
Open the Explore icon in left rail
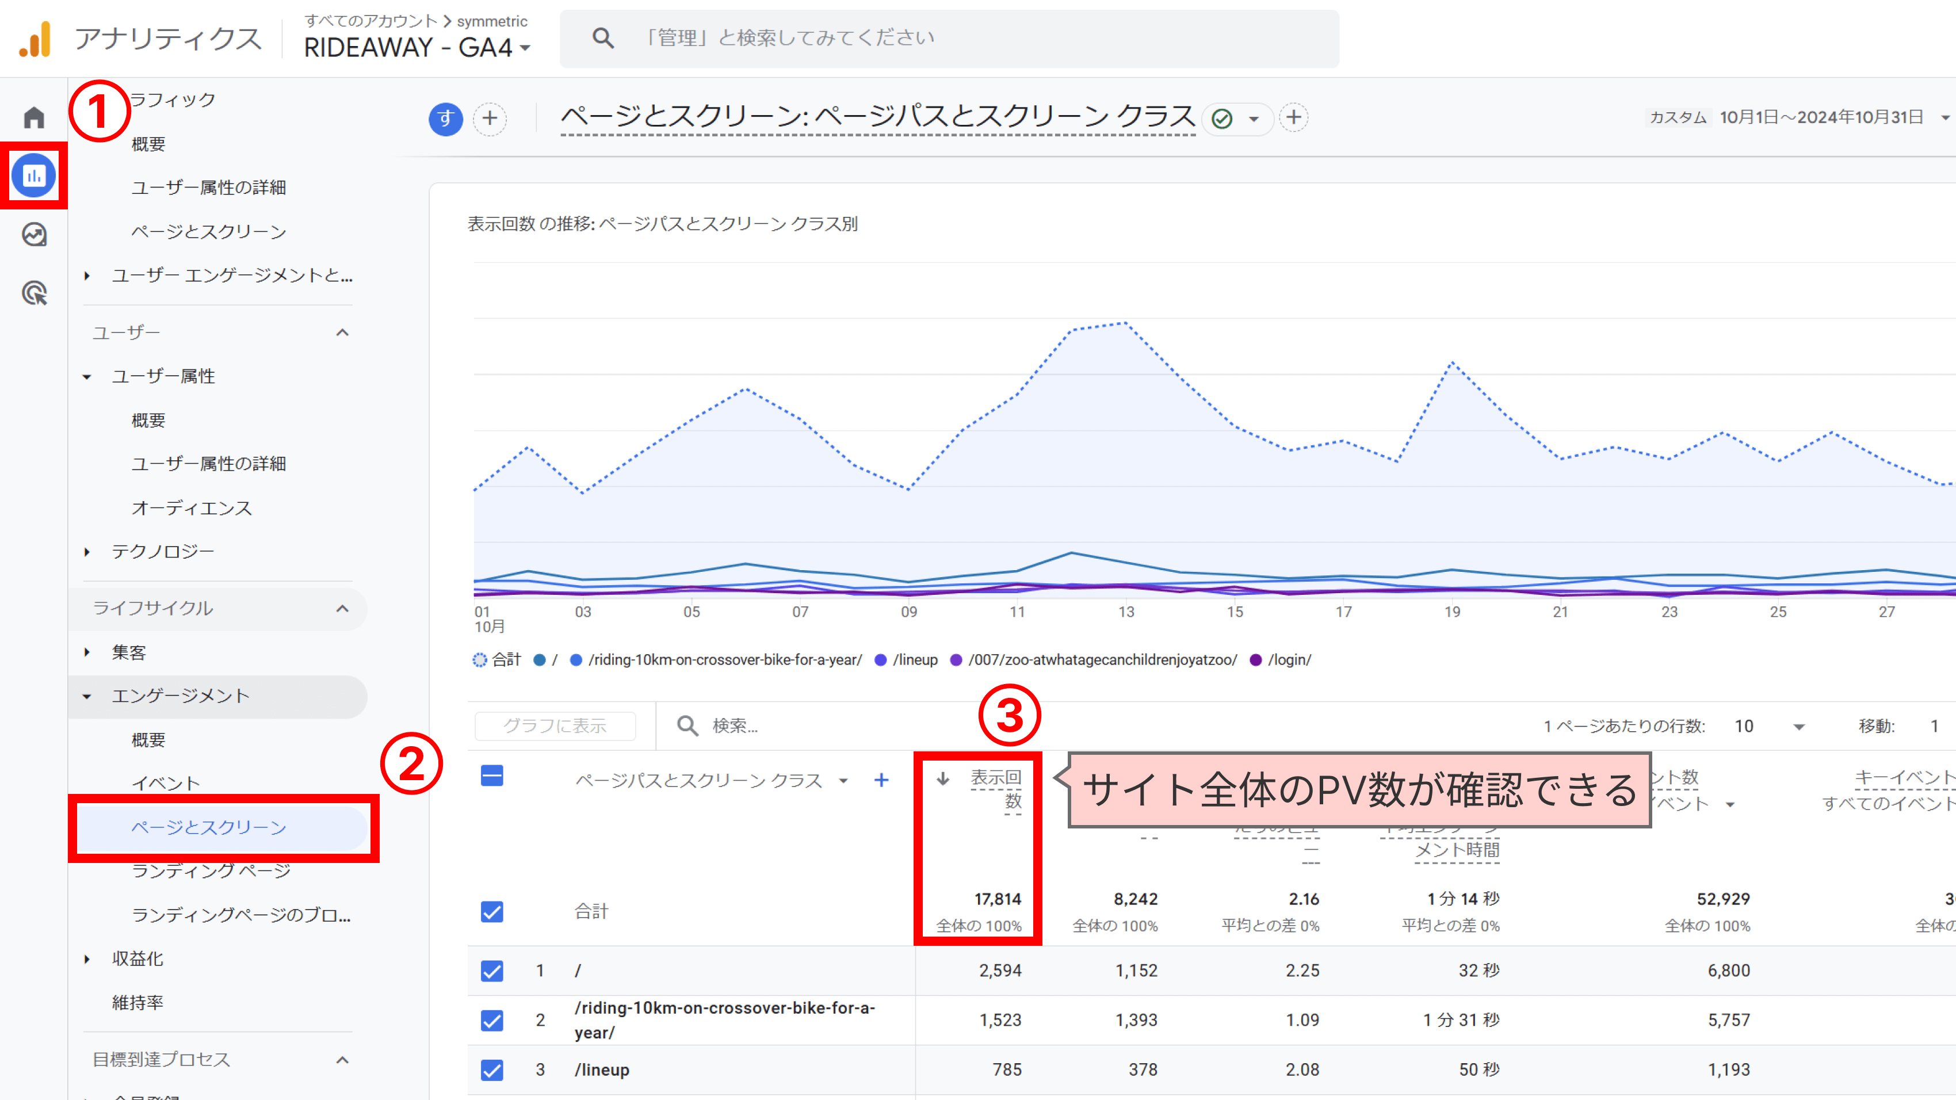point(34,235)
